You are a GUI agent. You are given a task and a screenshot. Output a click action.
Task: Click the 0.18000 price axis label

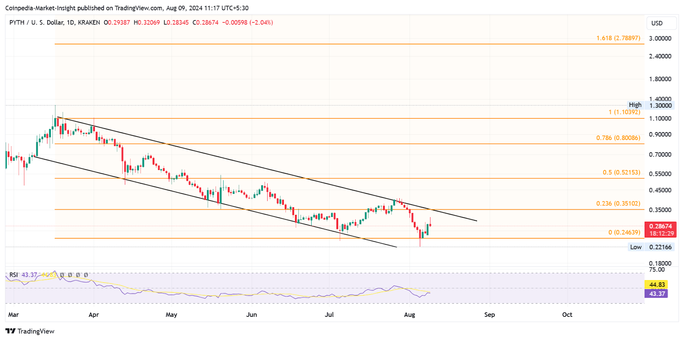(x=660, y=264)
